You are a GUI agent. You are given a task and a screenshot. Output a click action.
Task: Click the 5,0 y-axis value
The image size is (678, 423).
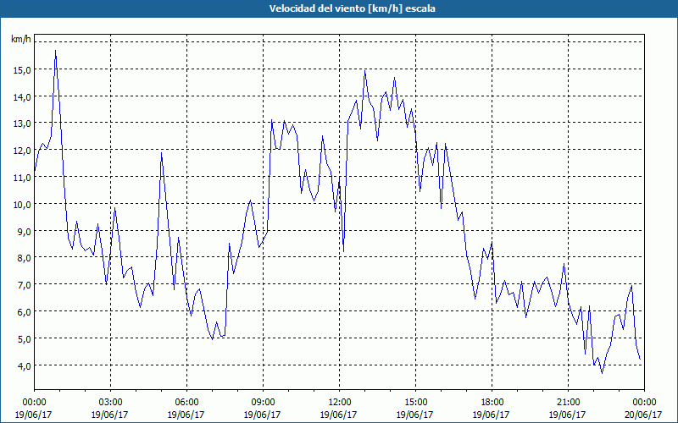(x=24, y=339)
